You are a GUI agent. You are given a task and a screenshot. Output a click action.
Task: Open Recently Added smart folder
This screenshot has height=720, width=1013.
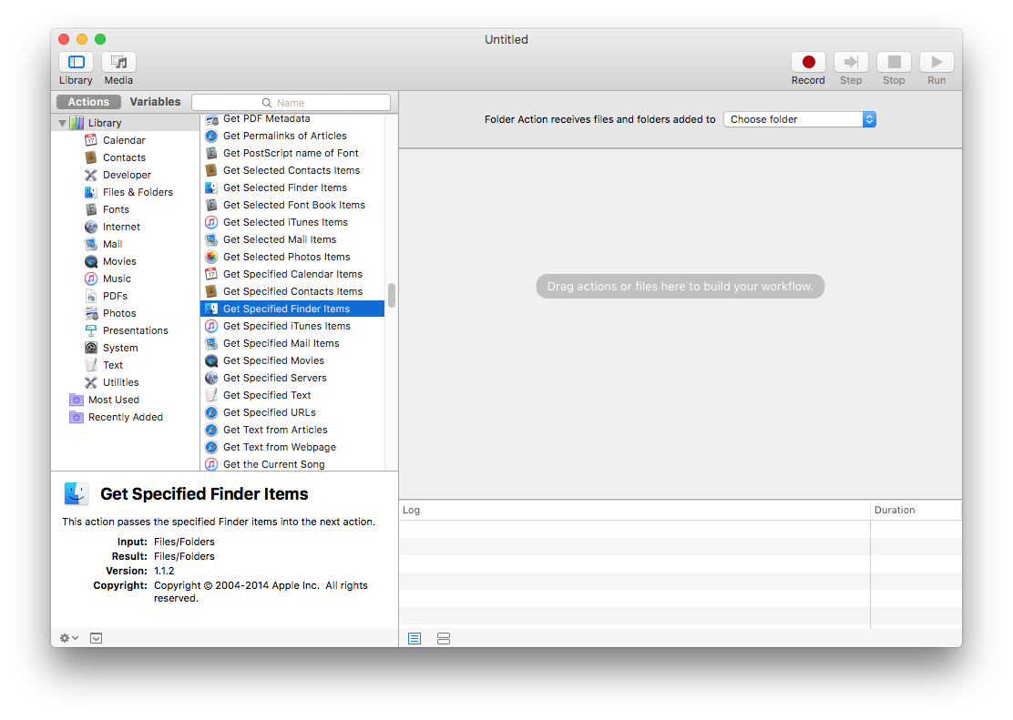click(x=126, y=417)
